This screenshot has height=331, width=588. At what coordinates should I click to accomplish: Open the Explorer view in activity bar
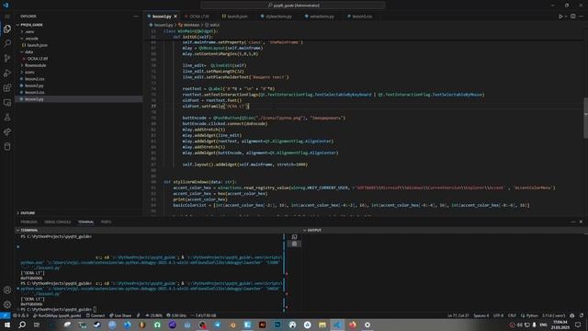[x=7, y=29]
